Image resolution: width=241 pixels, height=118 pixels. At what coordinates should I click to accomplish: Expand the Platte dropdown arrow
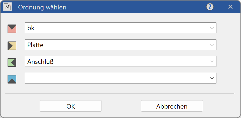212,45
